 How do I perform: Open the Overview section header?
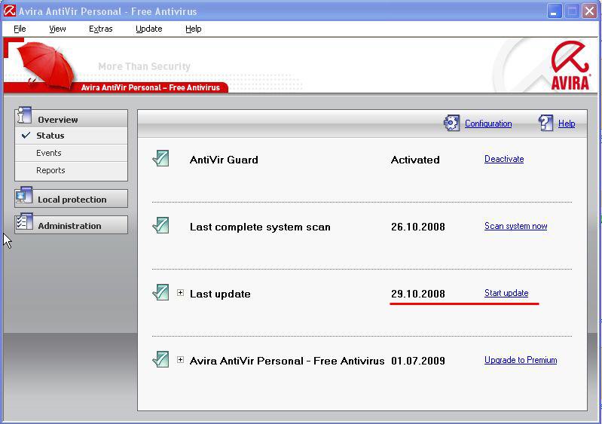(71, 118)
